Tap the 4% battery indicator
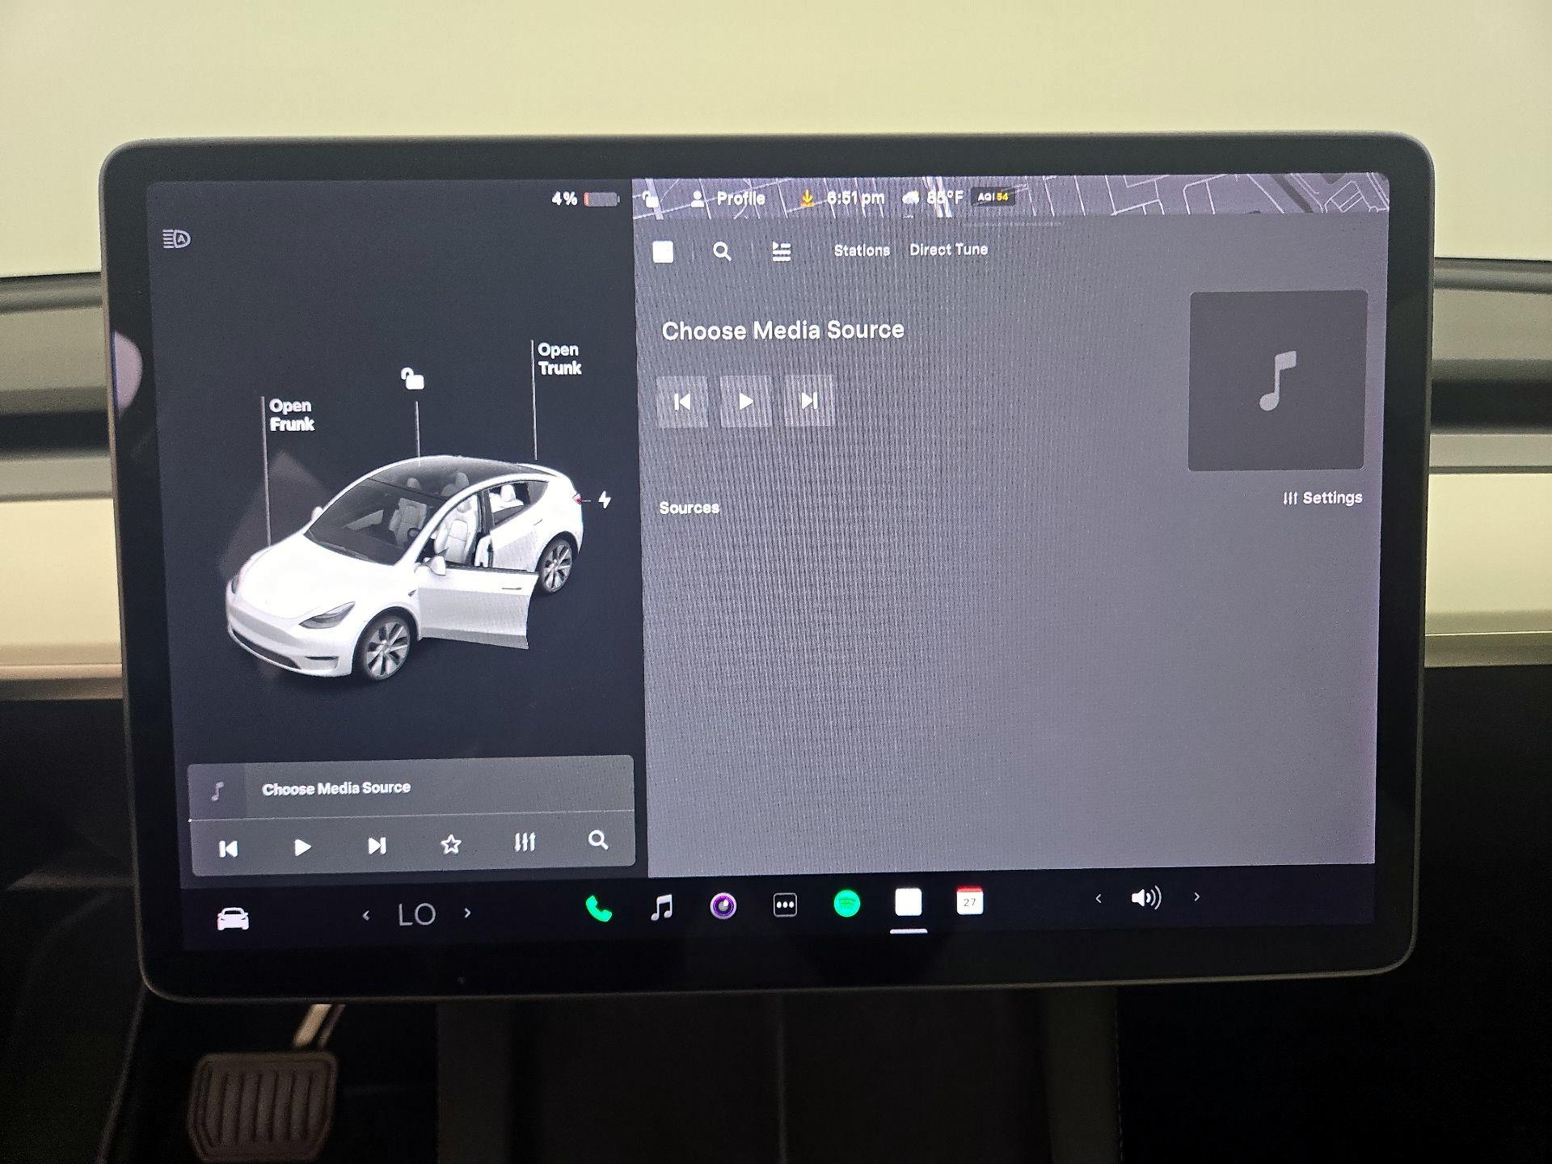Viewport: 1552px width, 1164px height. [x=584, y=199]
